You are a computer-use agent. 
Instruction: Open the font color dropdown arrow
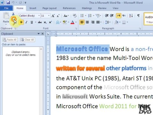pyautogui.click(x=76, y=22)
